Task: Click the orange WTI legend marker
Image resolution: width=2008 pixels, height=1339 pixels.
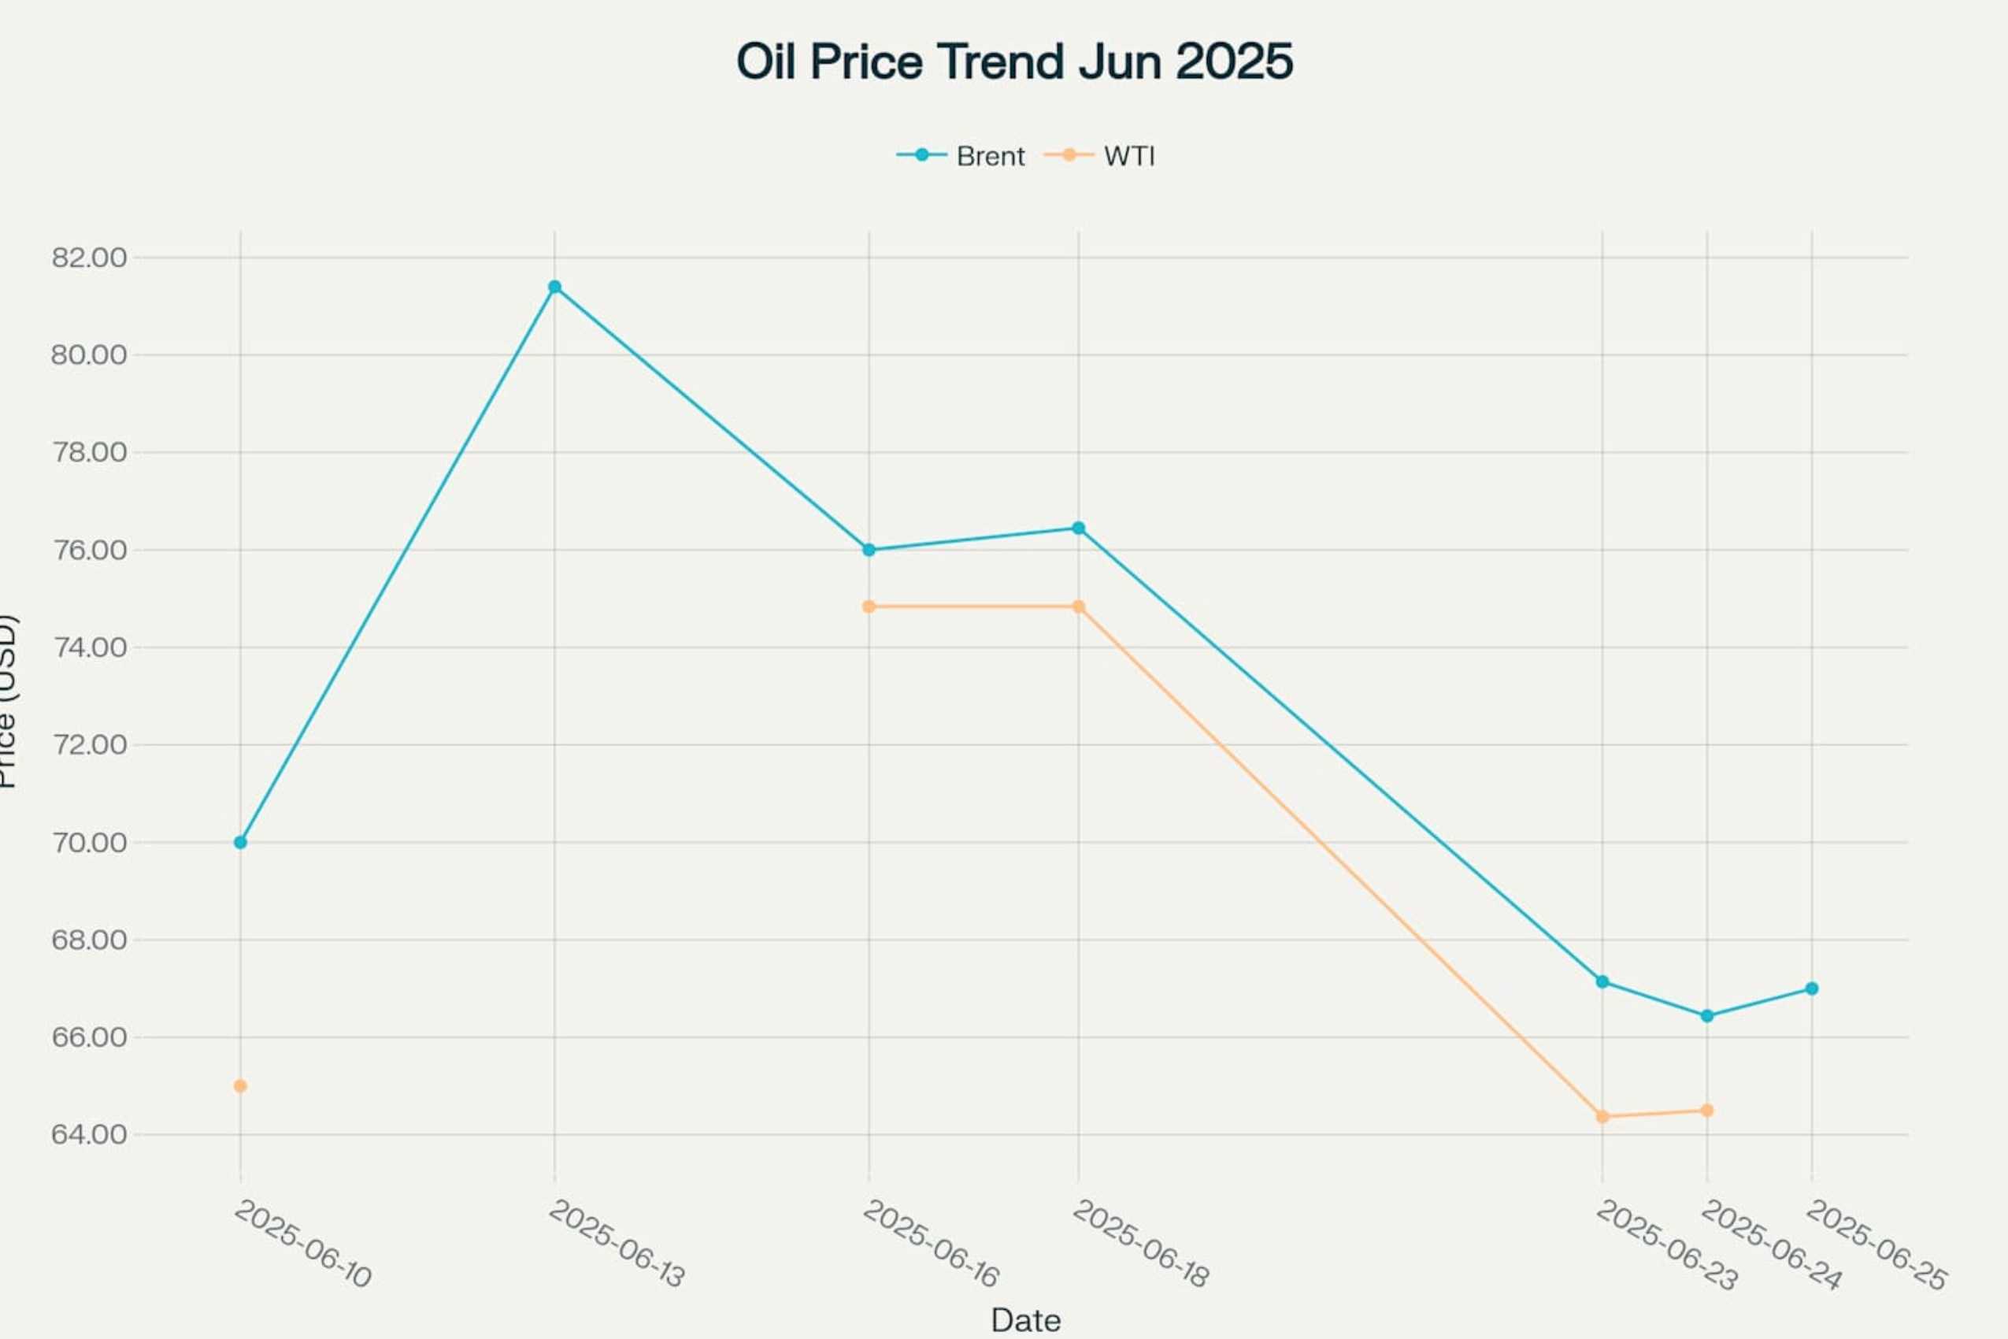Action: (1069, 155)
